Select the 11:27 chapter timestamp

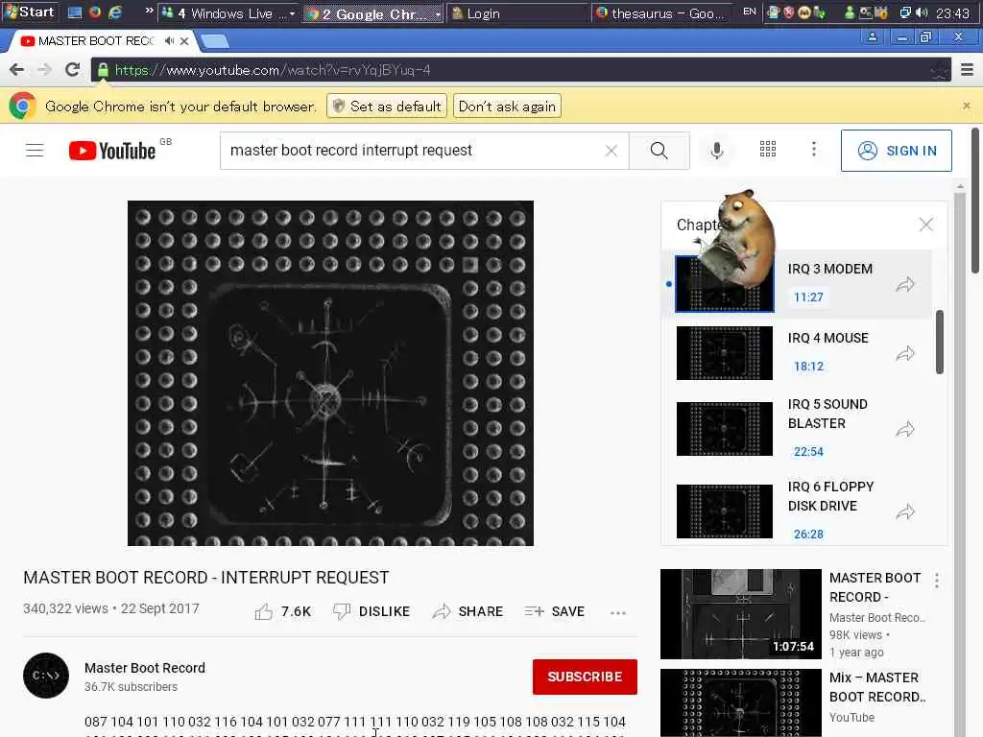[808, 297]
